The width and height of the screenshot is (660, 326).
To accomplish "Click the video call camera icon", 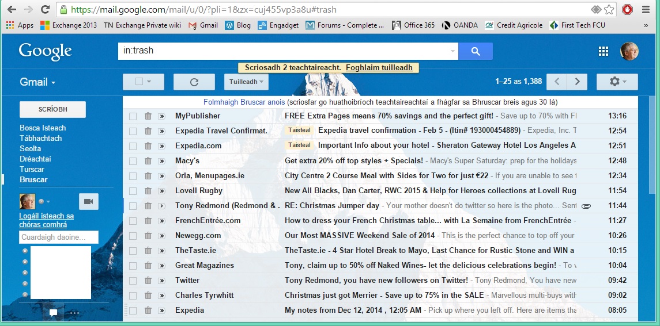I will point(89,201).
